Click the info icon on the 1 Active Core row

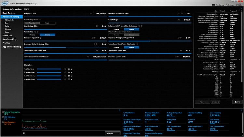pos(65,69)
